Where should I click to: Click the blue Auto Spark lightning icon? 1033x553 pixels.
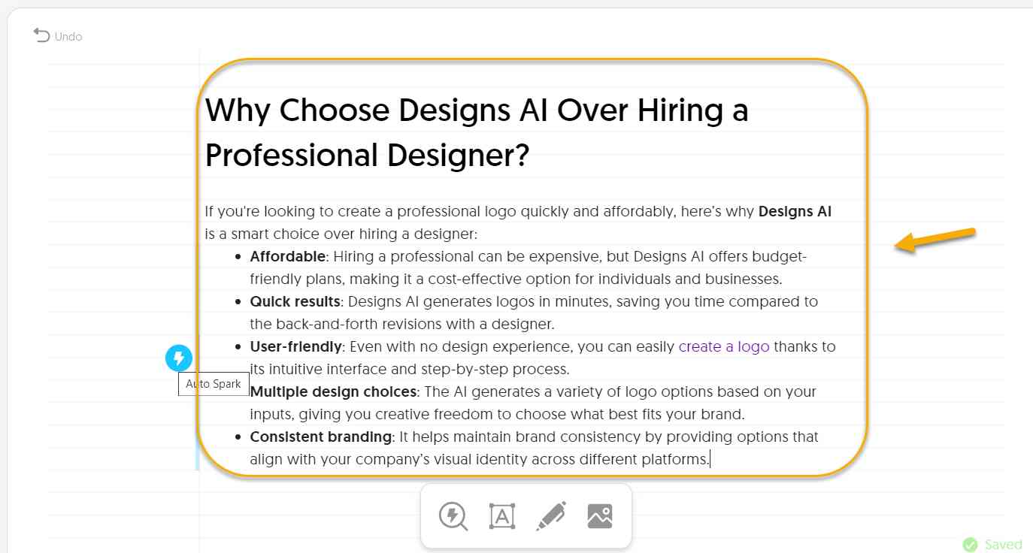179,358
